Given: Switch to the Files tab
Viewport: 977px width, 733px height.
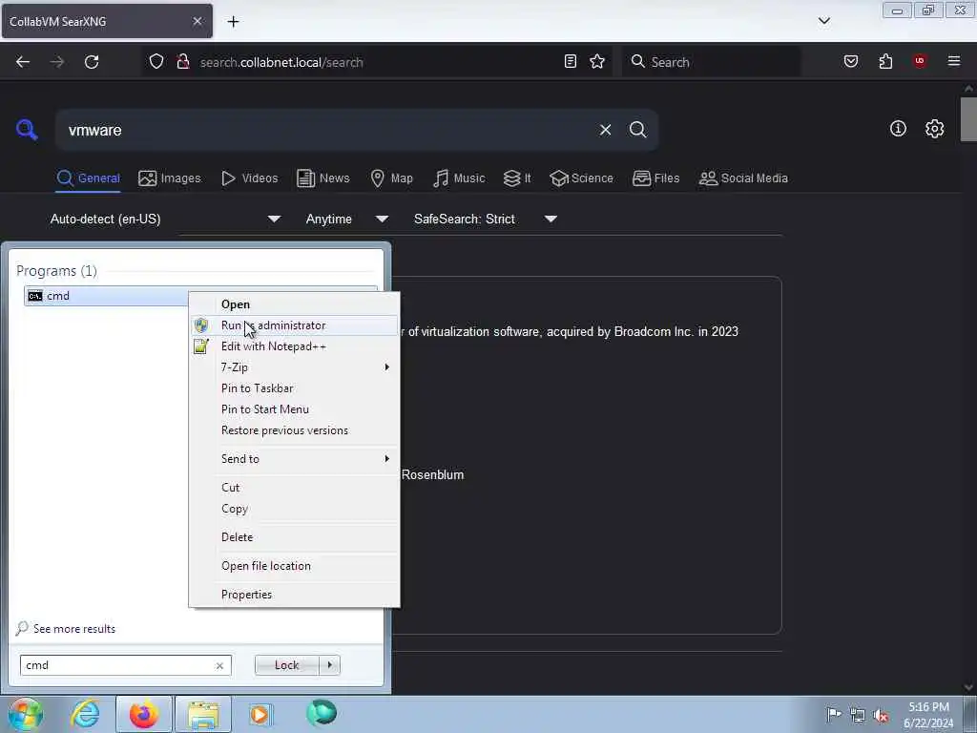Looking at the screenshot, I should click(x=655, y=178).
